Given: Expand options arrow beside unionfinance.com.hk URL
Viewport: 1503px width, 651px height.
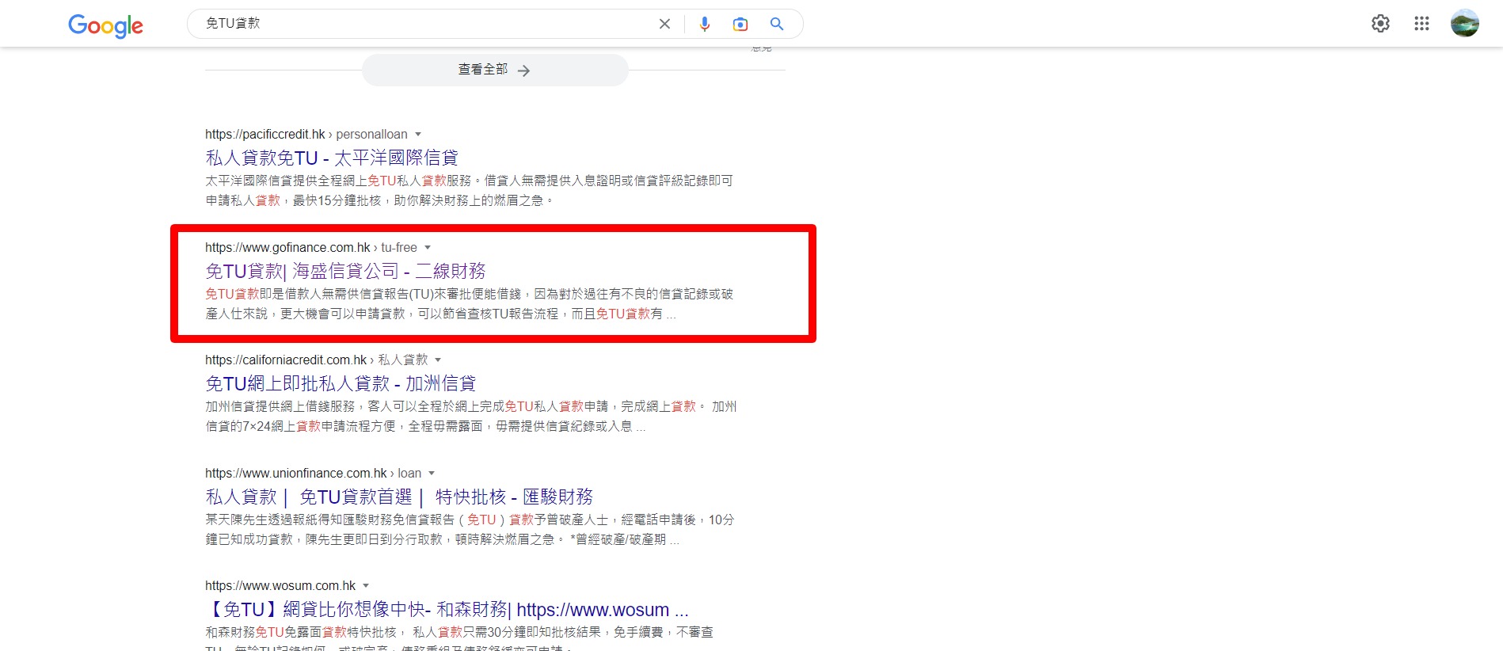Looking at the screenshot, I should (432, 474).
